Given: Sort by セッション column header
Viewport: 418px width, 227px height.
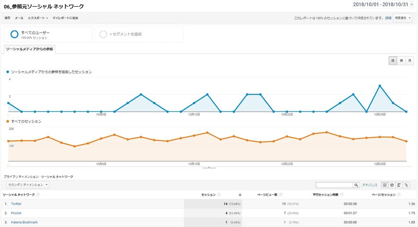Looking at the screenshot, I should [209, 195].
